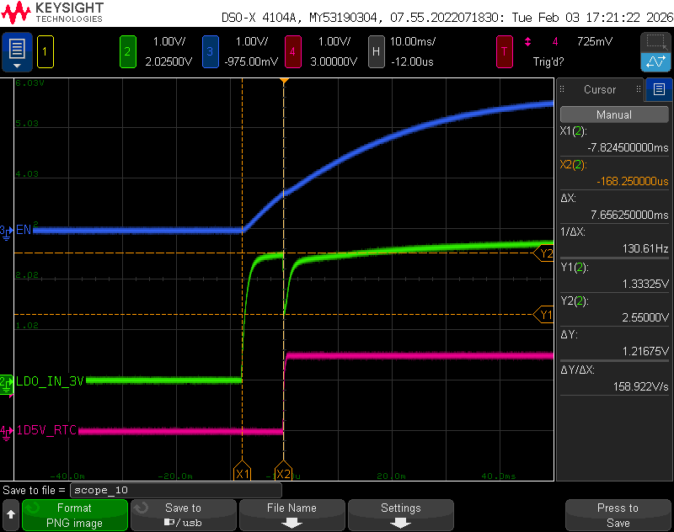Image resolution: width=674 pixels, height=532 pixels.
Task: Toggle channel 1 yellow button
Action: coord(45,52)
